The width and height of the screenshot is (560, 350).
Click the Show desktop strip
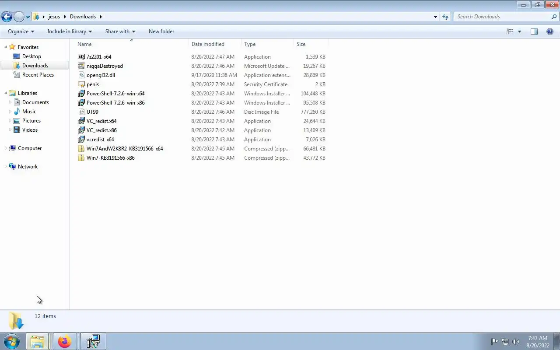coord(556,341)
